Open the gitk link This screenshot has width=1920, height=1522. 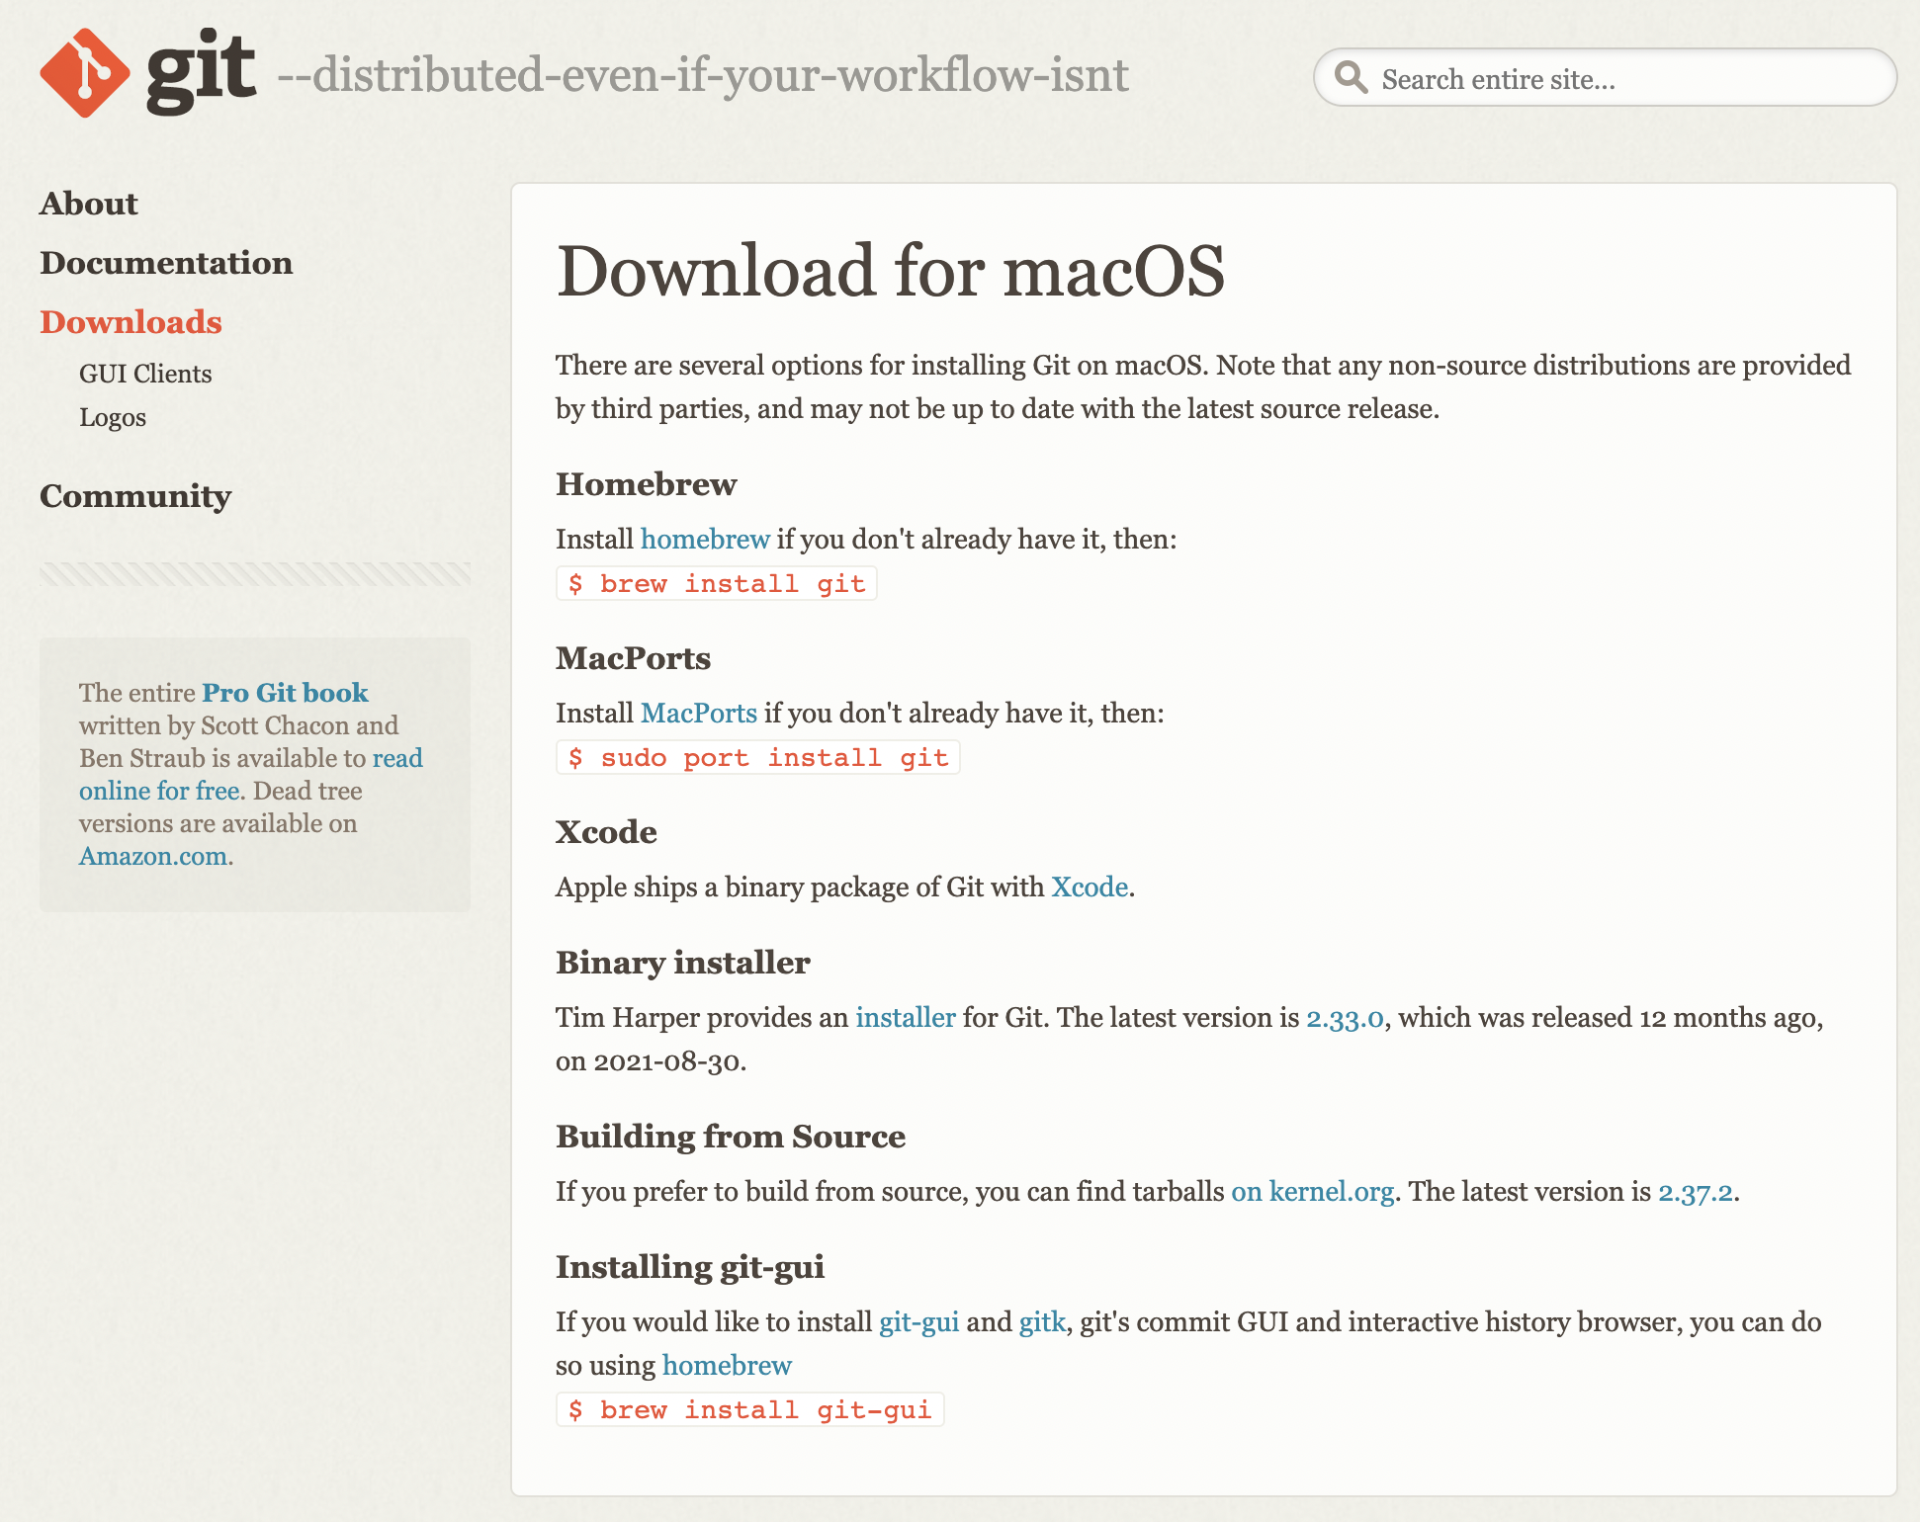coord(1042,1321)
